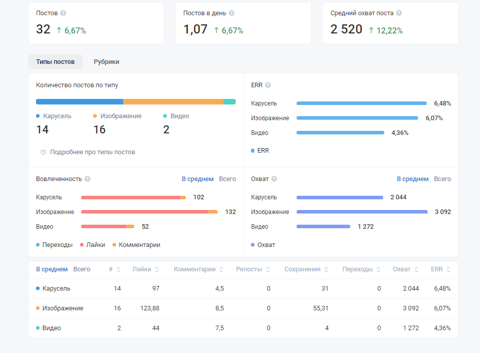The image size is (480, 353).
Task: Select Всего in the Вовлеченность chart
Action: pos(228,179)
